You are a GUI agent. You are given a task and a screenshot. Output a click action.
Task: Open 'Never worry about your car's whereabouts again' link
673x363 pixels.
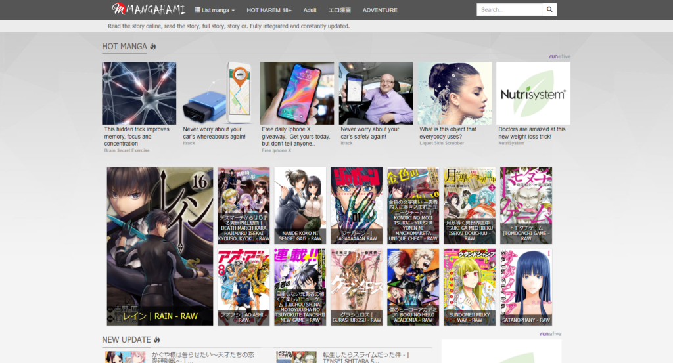(214, 133)
